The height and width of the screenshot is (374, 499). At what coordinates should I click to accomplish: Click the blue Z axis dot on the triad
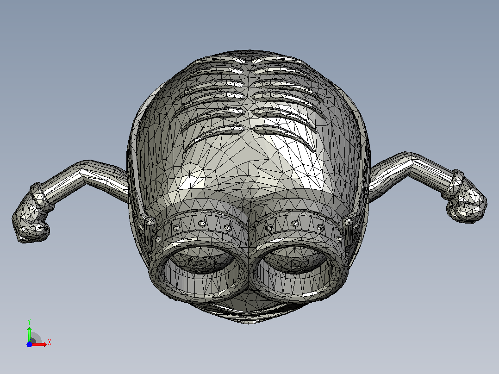(x=29, y=344)
